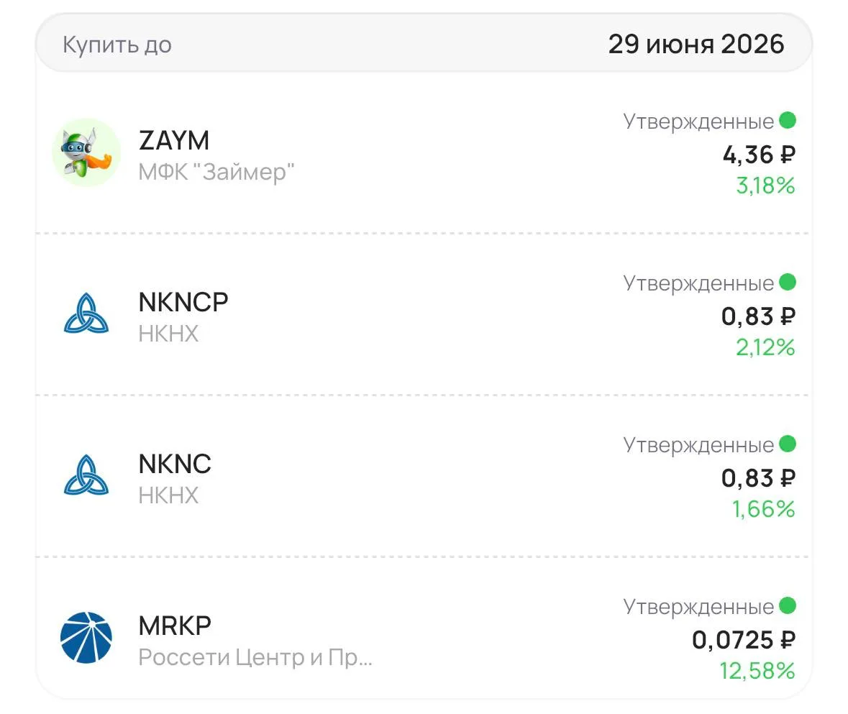Open the NKNCP ticker row
The image size is (848, 714).
tap(424, 314)
